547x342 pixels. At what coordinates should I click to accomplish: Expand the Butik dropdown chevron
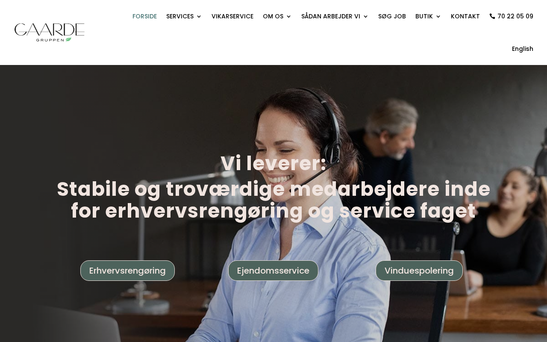pos(438,17)
